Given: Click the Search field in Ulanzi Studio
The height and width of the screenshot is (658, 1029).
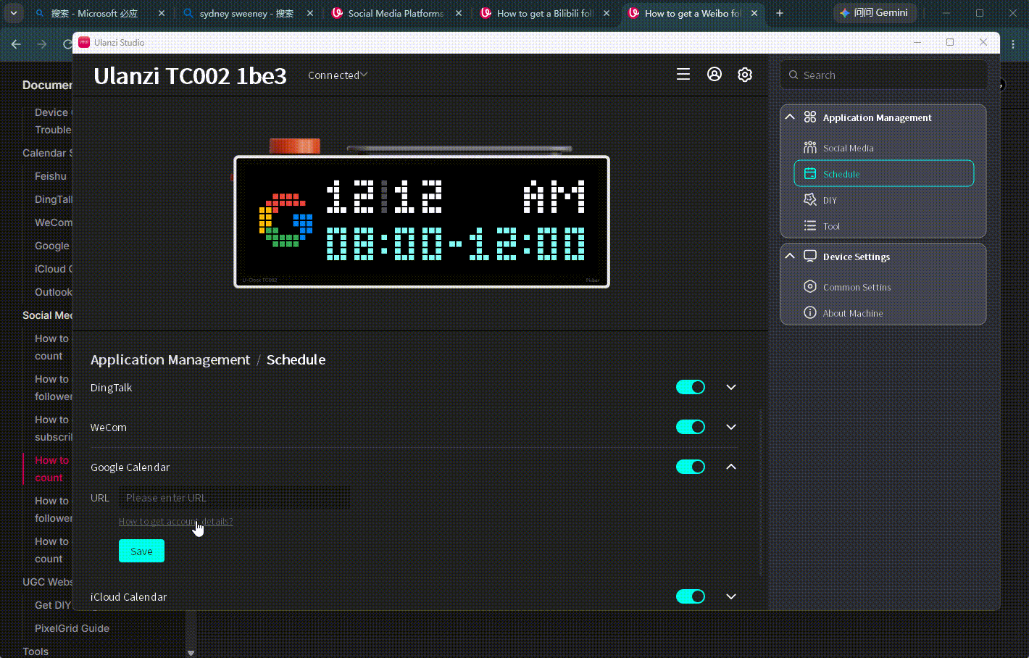Looking at the screenshot, I should pyautogui.click(x=884, y=75).
